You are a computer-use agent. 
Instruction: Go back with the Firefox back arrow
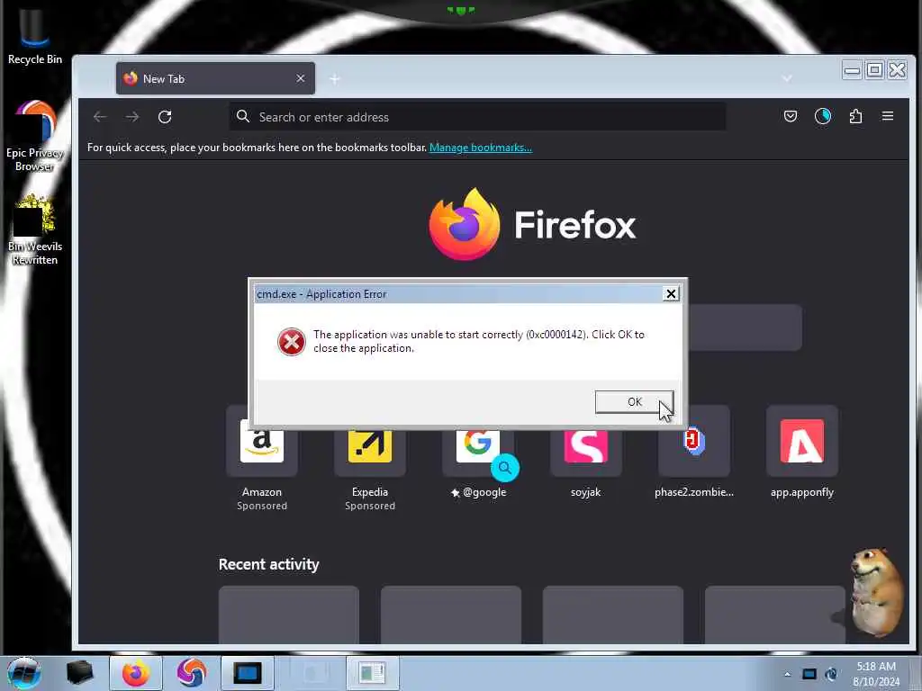click(x=100, y=117)
